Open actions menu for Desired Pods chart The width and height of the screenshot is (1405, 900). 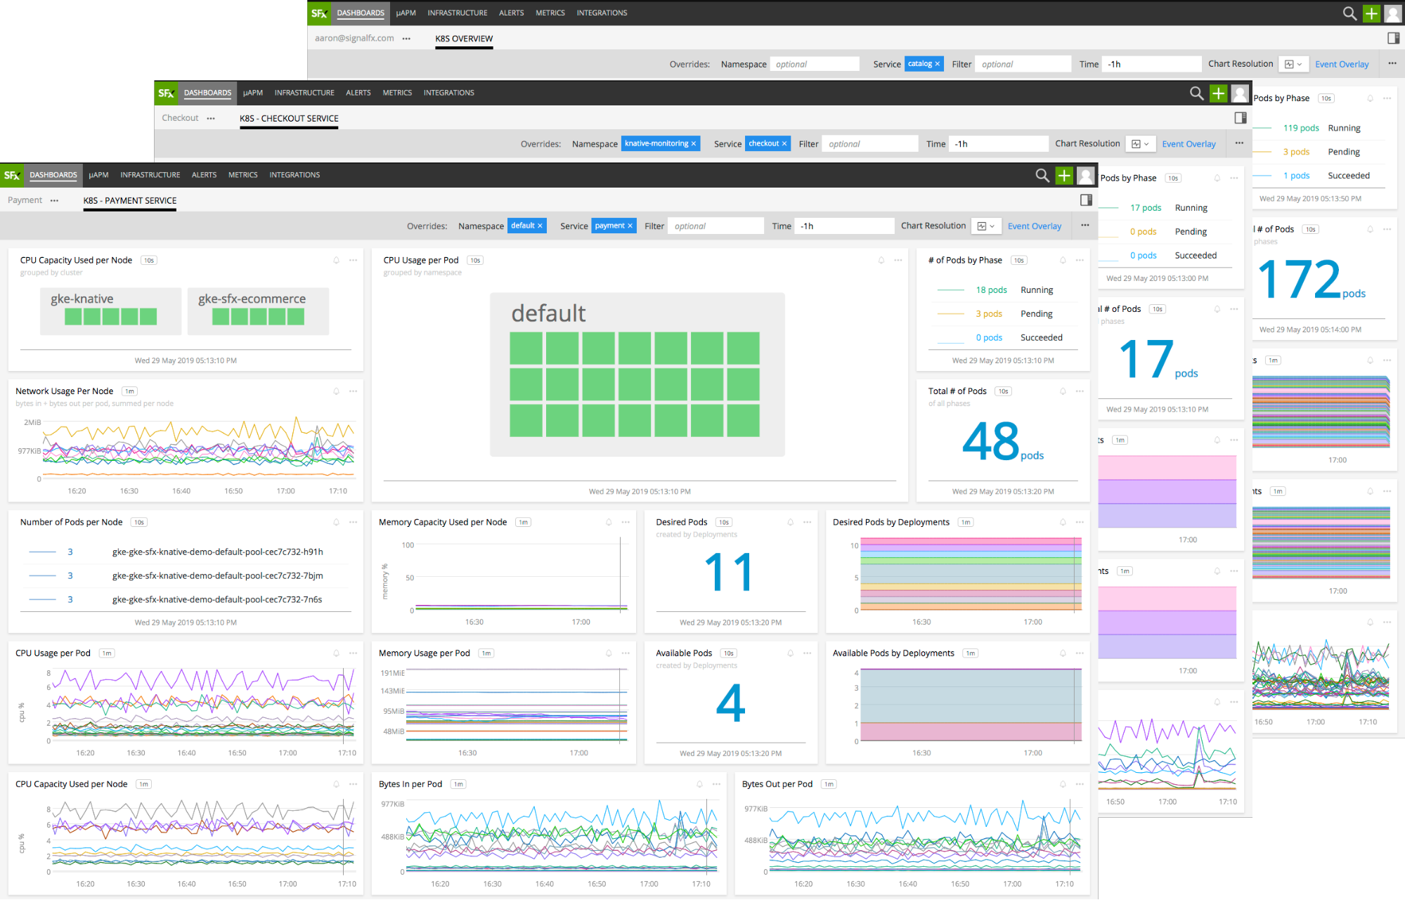(x=807, y=523)
